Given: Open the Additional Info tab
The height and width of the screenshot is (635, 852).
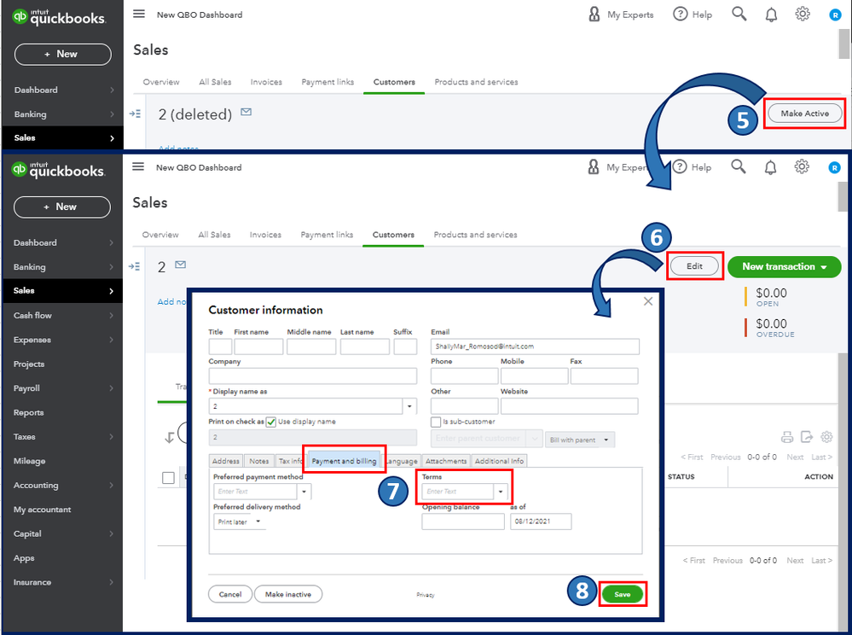Looking at the screenshot, I should point(499,461).
